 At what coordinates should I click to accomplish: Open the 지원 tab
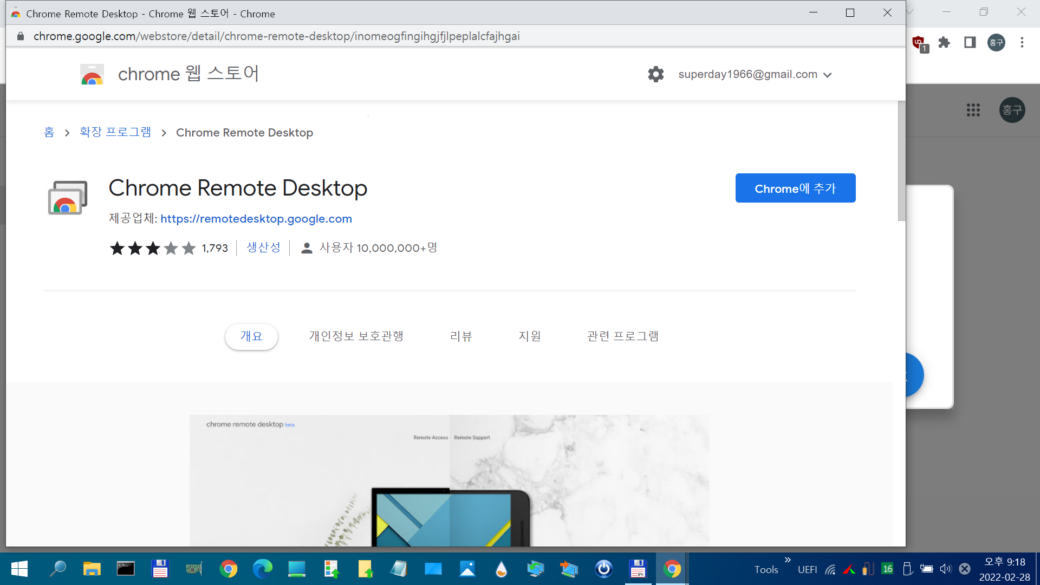point(530,336)
